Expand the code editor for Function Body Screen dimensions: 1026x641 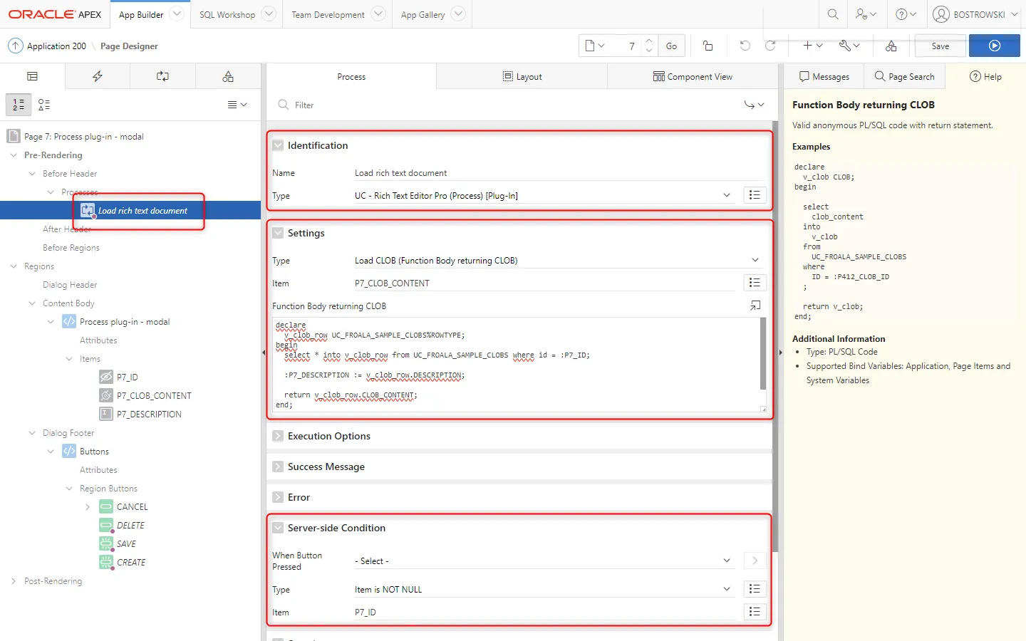[x=755, y=306]
